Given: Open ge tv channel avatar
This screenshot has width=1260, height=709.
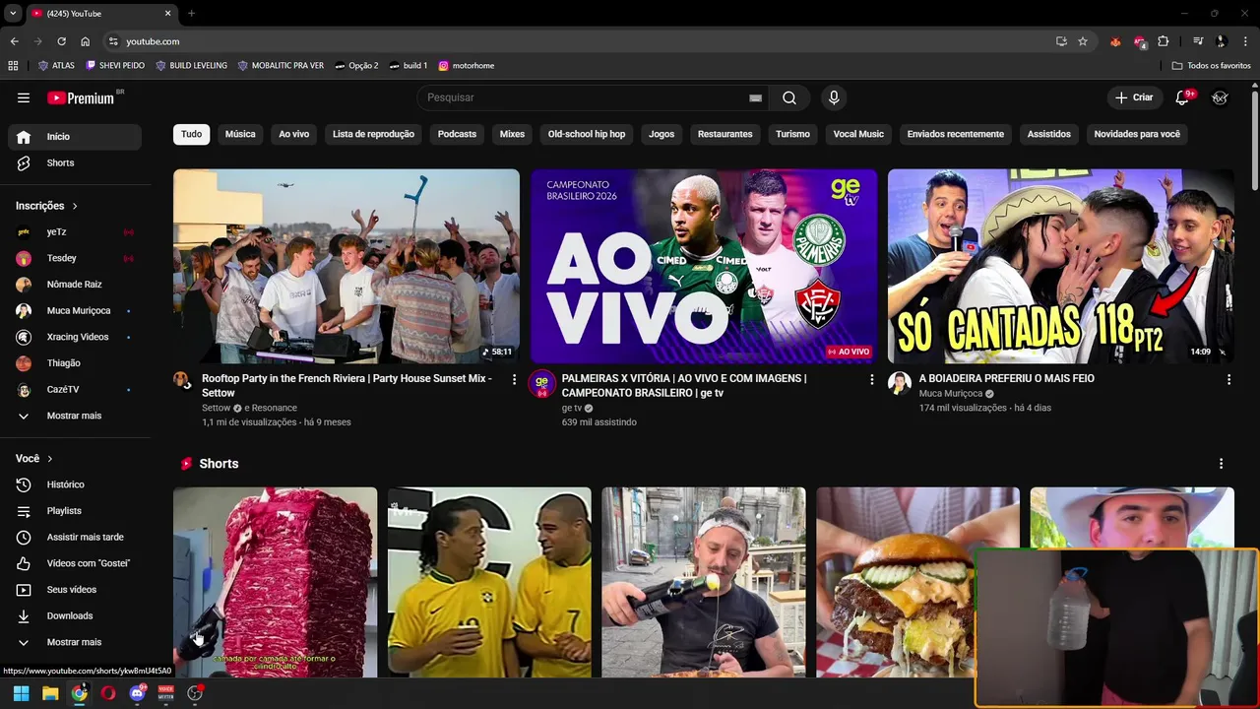Looking at the screenshot, I should pos(541,383).
